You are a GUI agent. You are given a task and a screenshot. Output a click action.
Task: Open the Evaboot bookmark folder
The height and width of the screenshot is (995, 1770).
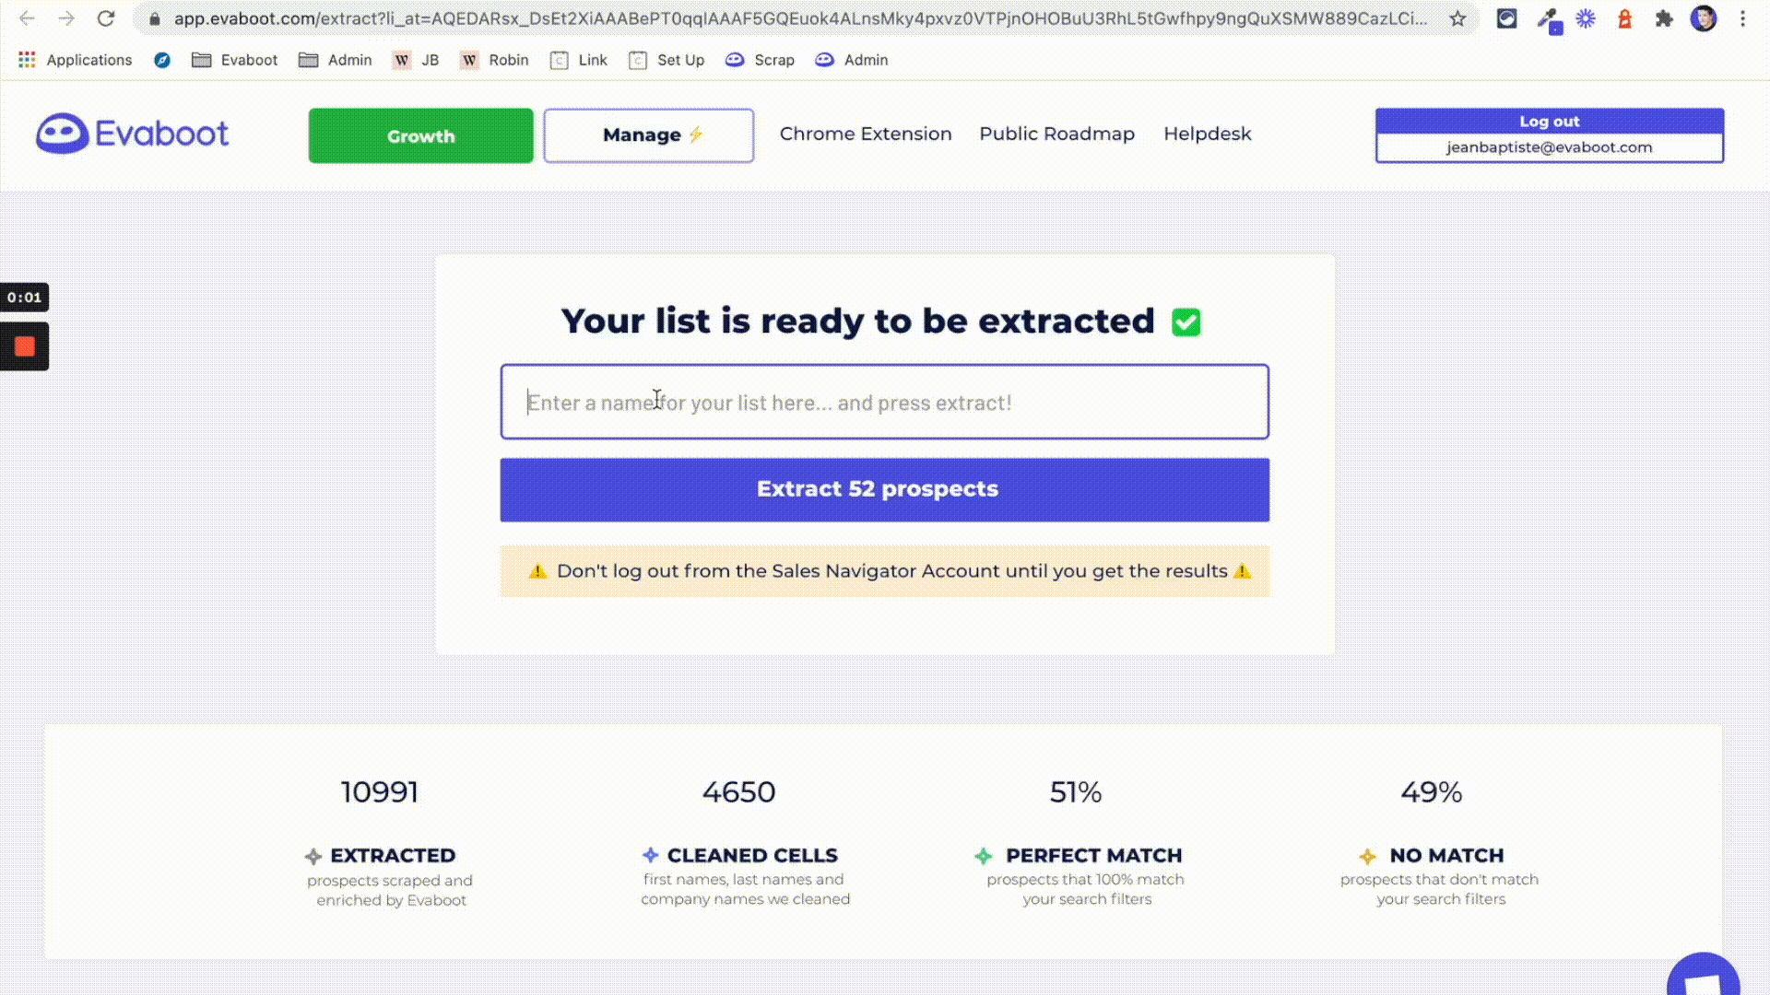click(x=234, y=60)
